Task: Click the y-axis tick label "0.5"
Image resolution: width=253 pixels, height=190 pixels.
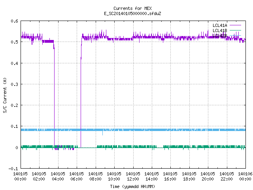Action: point(14,42)
